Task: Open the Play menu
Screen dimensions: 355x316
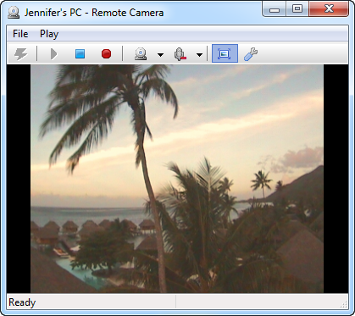Action: click(49, 34)
